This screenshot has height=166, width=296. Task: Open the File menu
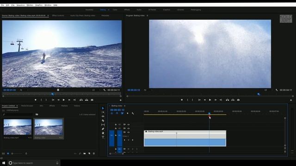point(2,5)
